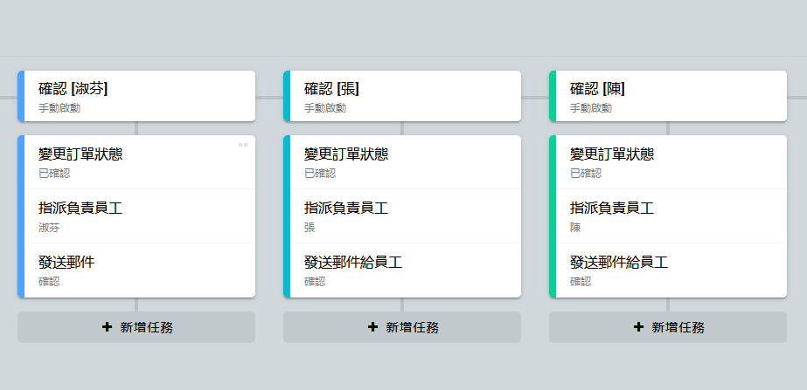Open 變更訂單狀態 task in 淑芬 column
Screen dimensions: 807x390
[x=138, y=162]
